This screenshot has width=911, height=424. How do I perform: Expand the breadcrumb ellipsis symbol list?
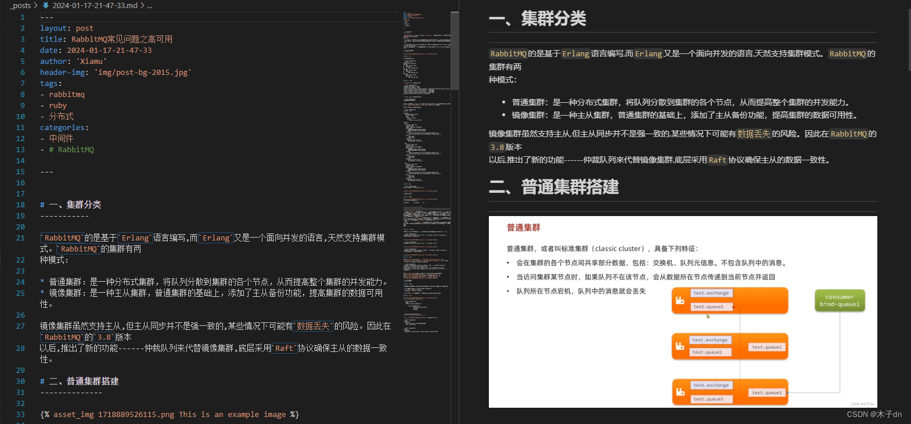coord(150,5)
